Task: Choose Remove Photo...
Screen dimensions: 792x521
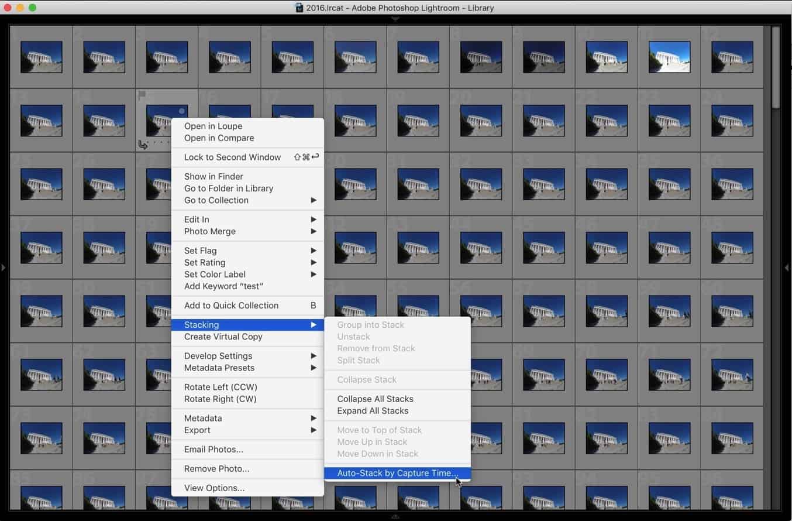Action: coord(247,469)
